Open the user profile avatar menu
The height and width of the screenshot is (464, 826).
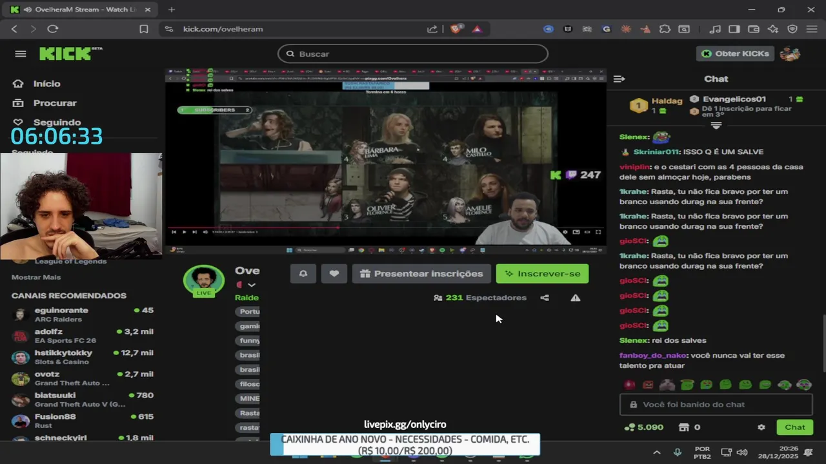790,53
